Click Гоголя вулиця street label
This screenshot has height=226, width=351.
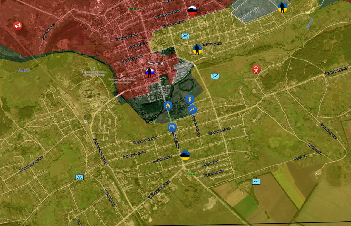tap(137, 45)
